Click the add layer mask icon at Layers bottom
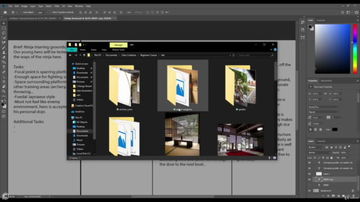This screenshot has height=202, width=360. pyautogui.click(x=334, y=196)
